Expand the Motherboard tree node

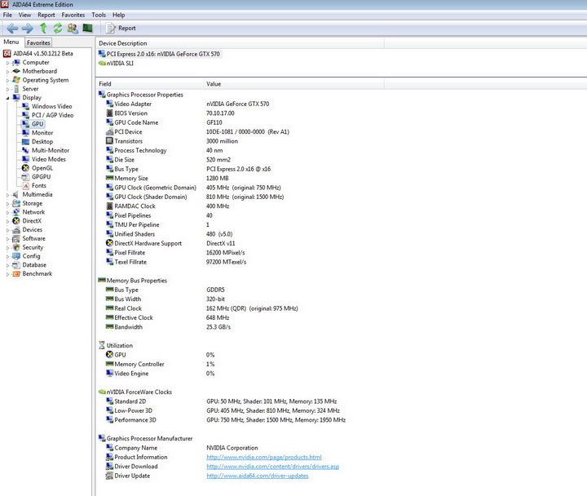[7, 71]
